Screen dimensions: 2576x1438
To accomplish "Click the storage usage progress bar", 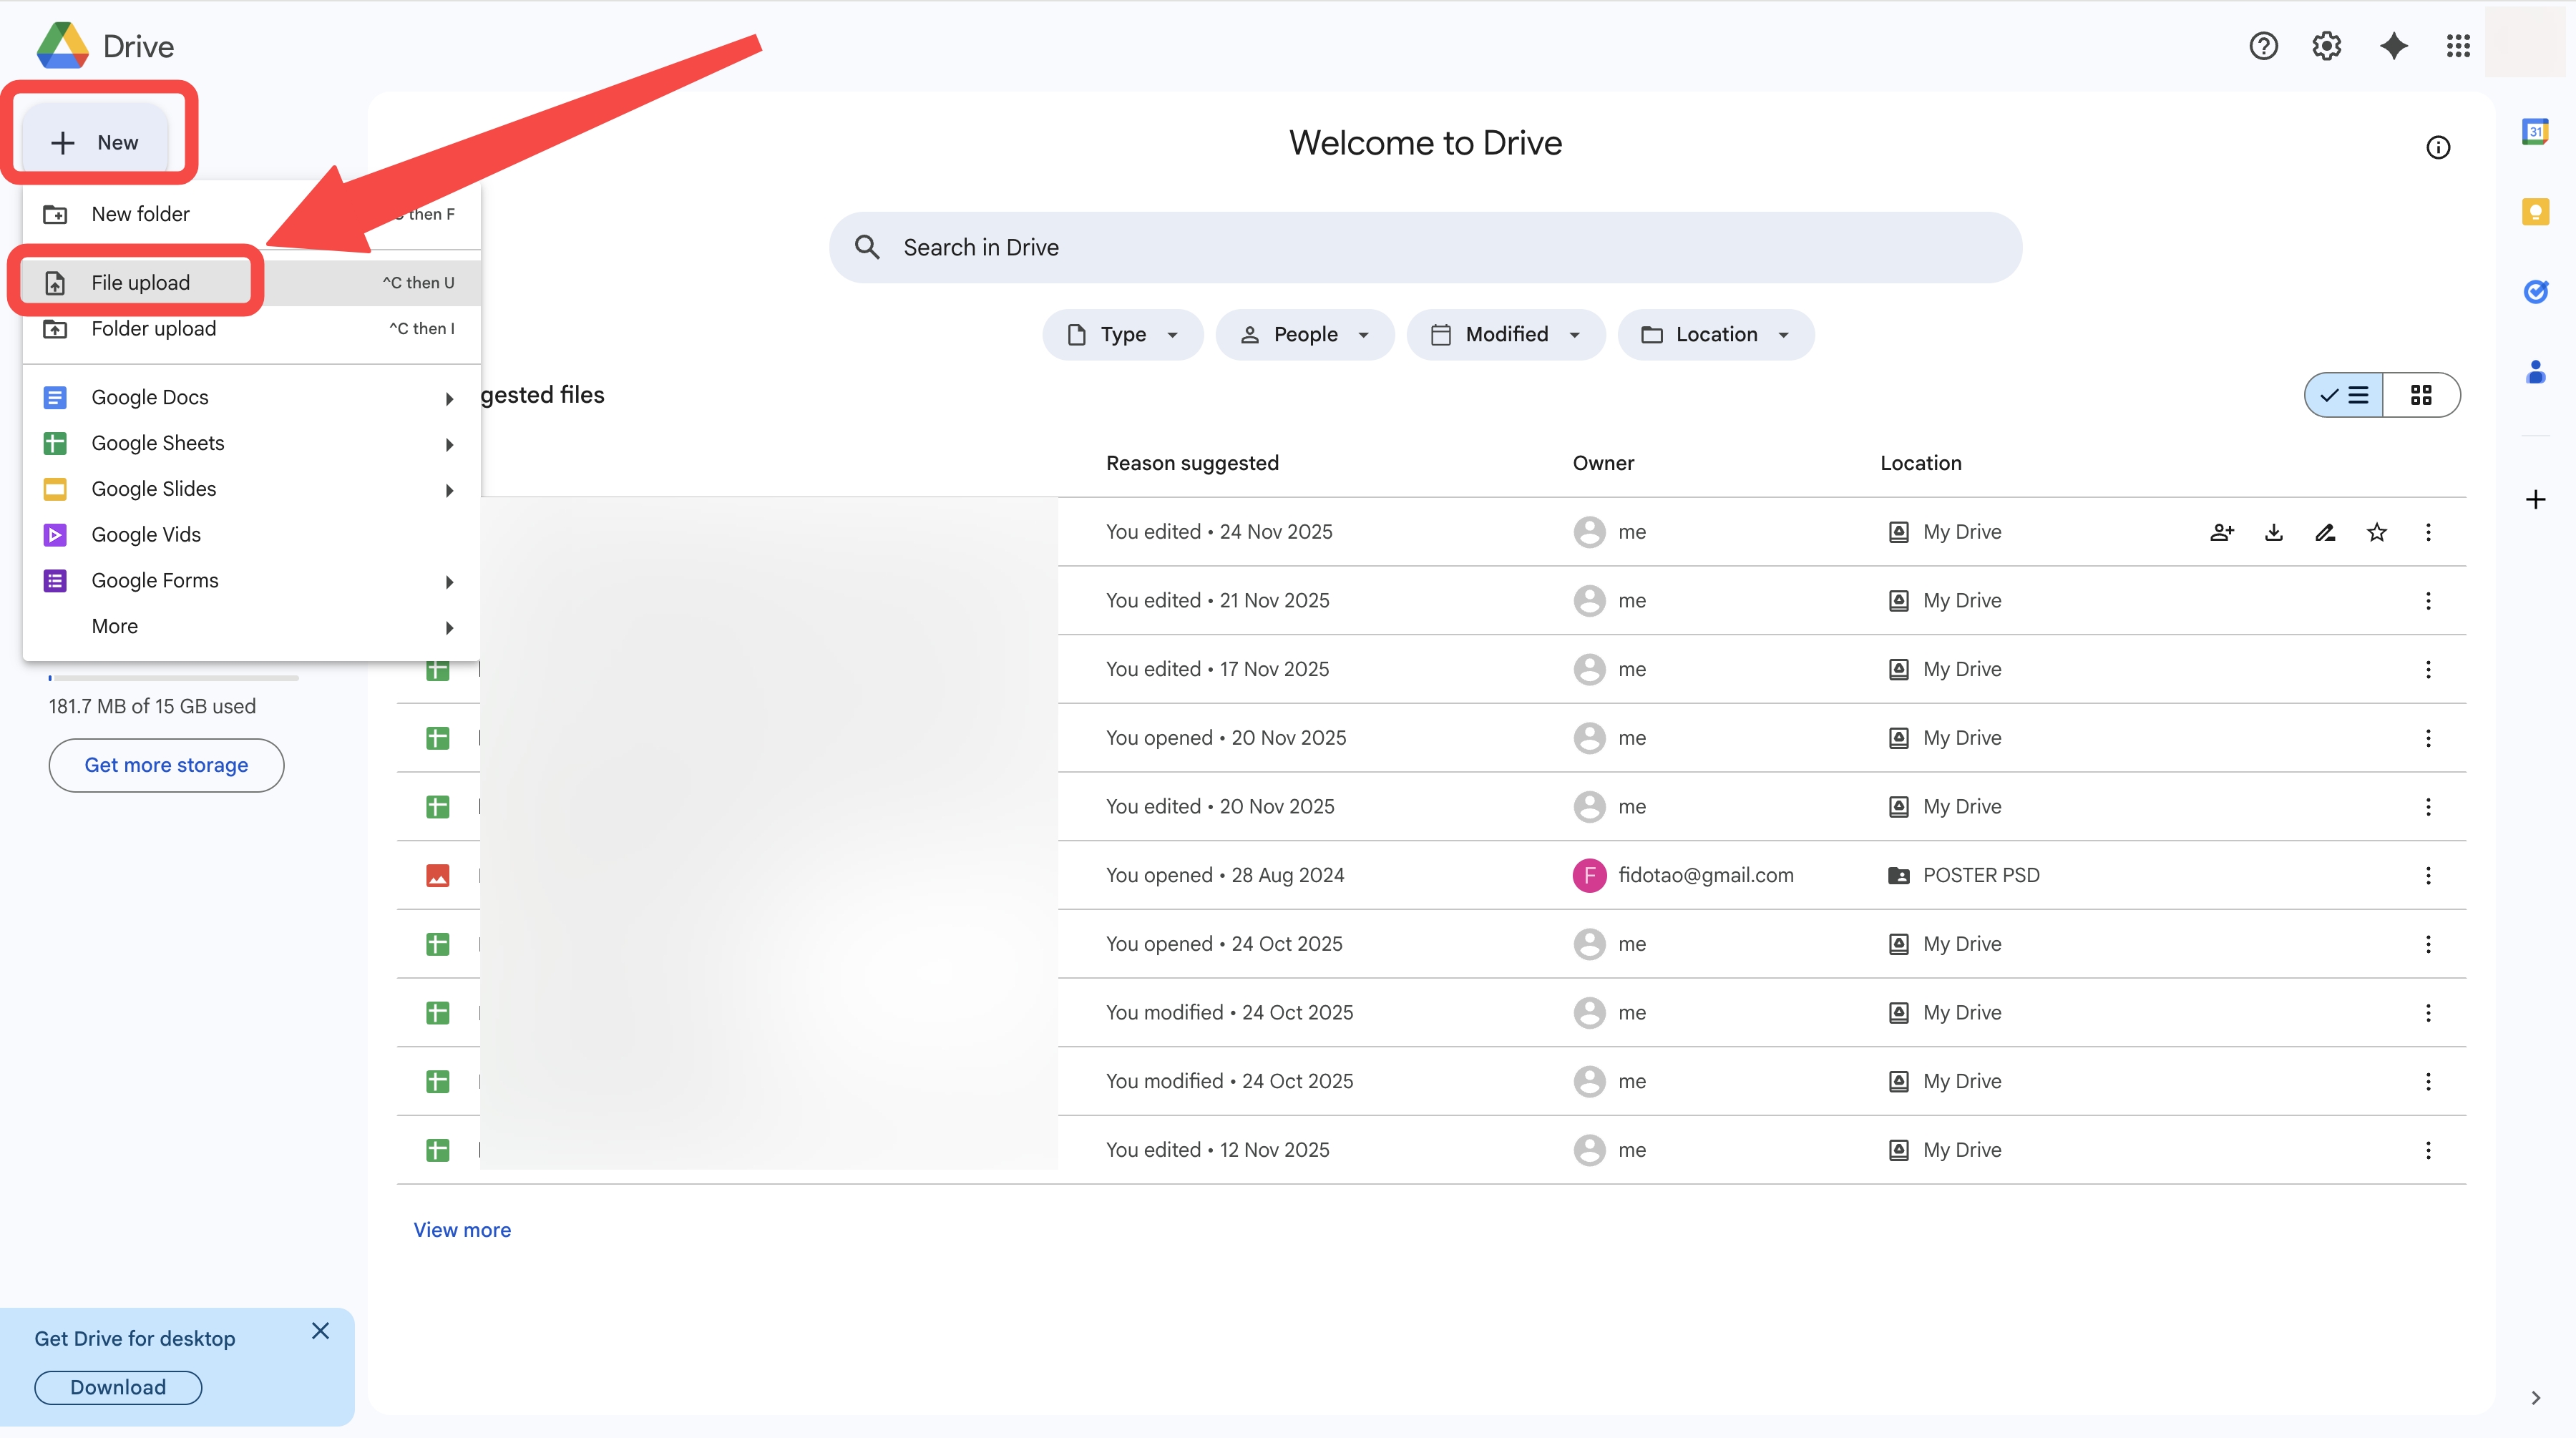I will [x=173, y=678].
